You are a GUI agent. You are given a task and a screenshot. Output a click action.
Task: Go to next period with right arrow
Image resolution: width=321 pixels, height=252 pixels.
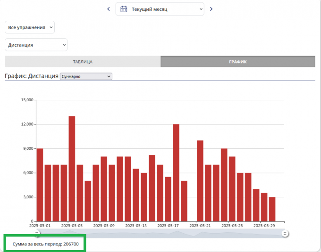pyautogui.click(x=211, y=9)
